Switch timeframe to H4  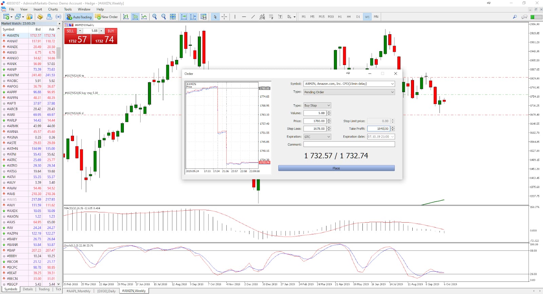tap(349, 17)
